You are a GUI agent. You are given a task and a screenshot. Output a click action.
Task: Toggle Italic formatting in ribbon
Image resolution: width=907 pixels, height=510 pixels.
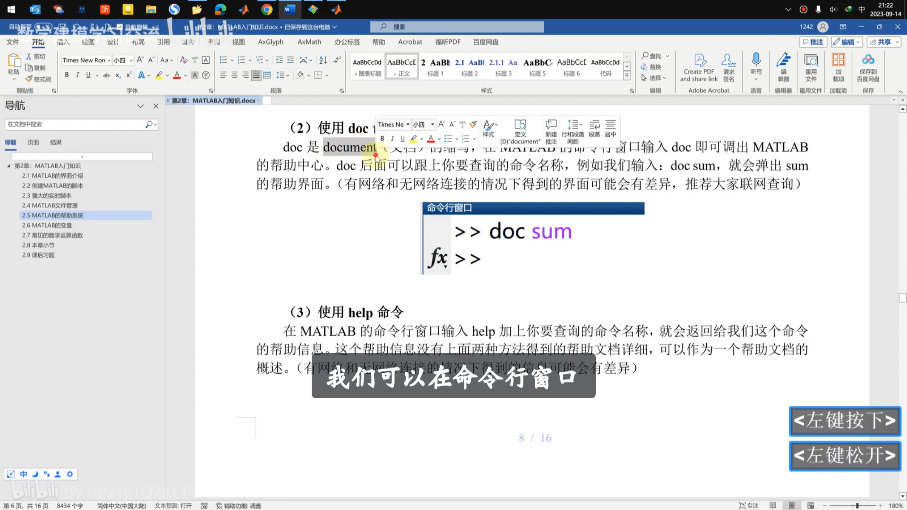click(77, 75)
